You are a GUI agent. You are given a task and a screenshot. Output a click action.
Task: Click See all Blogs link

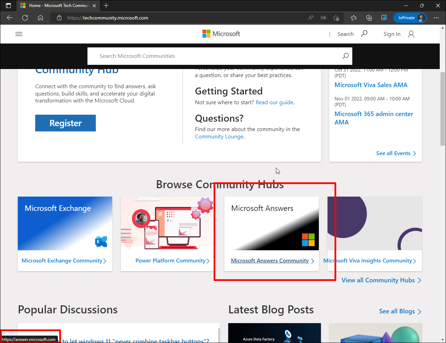coord(400,311)
